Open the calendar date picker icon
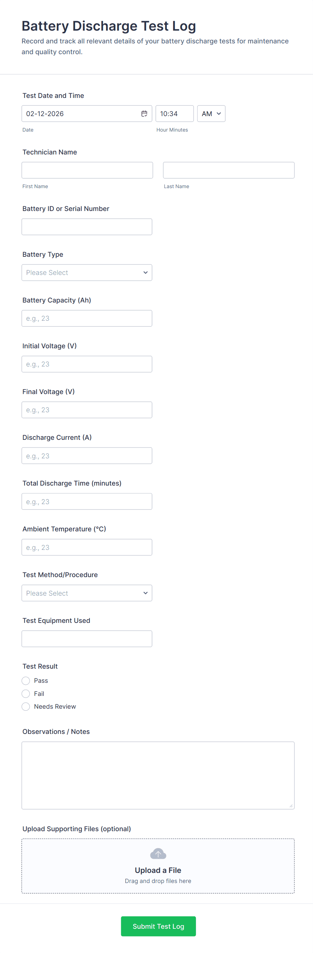 (x=144, y=114)
